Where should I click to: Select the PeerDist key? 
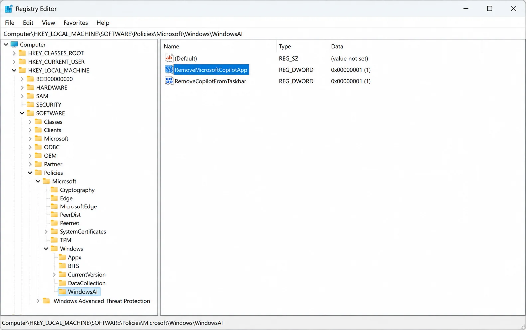point(70,215)
